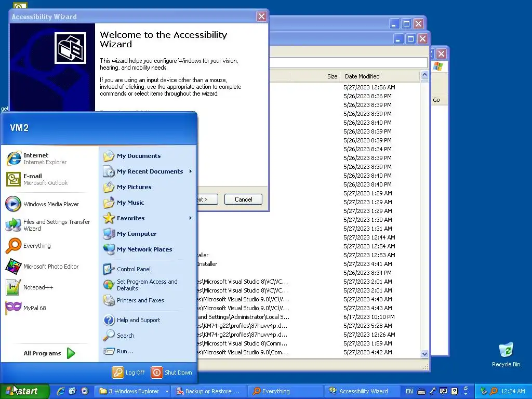
Task: Start Files and Settings Transfer Wizard
Action: (49, 225)
